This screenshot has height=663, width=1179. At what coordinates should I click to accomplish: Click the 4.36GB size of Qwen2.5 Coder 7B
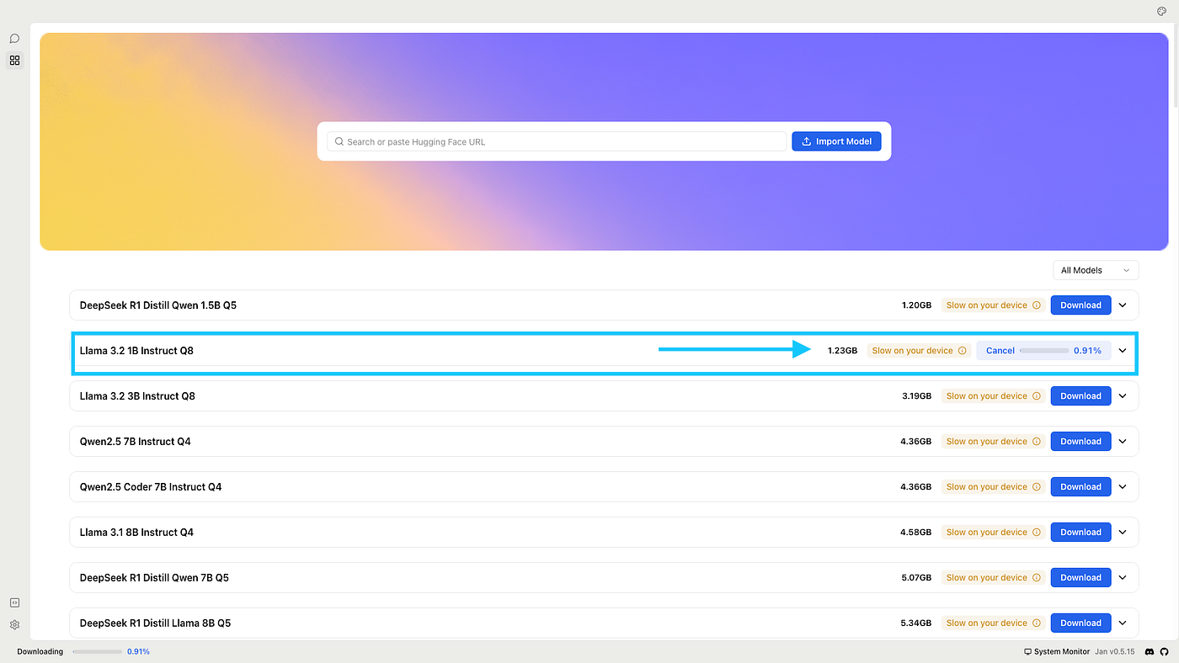(916, 487)
